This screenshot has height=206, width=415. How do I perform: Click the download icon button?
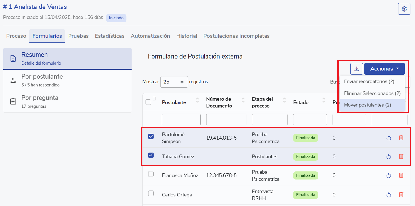pos(357,69)
